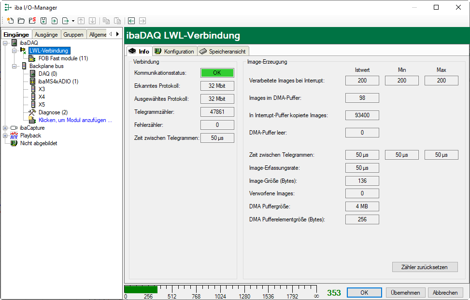The height and width of the screenshot is (300, 470).
Task: Click the copy toolbar icon
Action: tap(106, 21)
